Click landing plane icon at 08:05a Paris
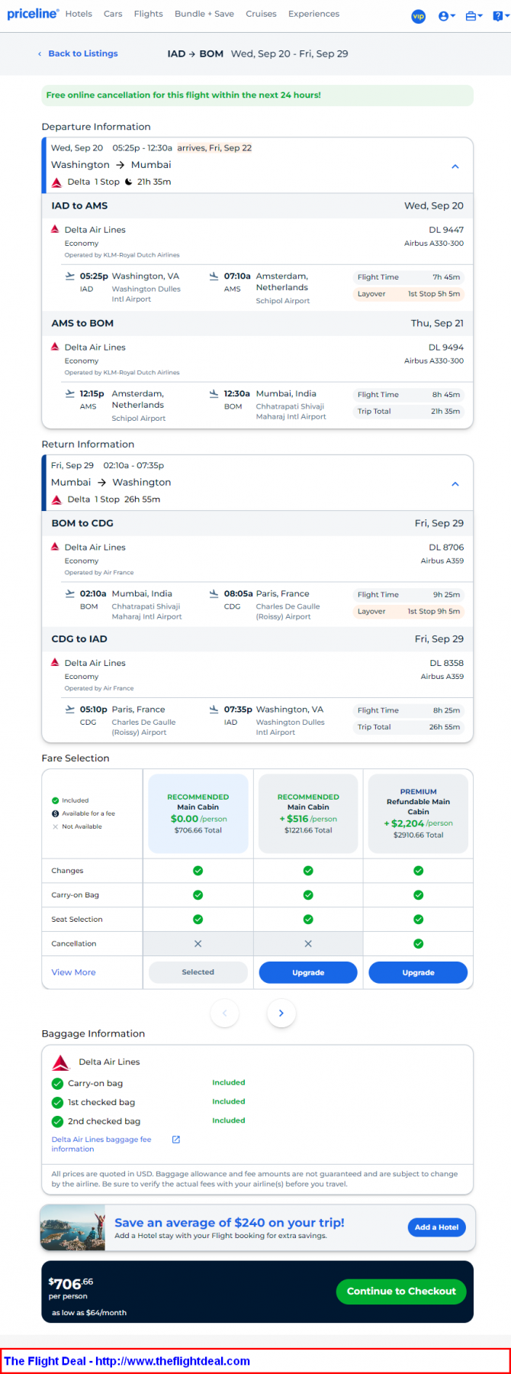The image size is (511, 1374). pos(214,594)
